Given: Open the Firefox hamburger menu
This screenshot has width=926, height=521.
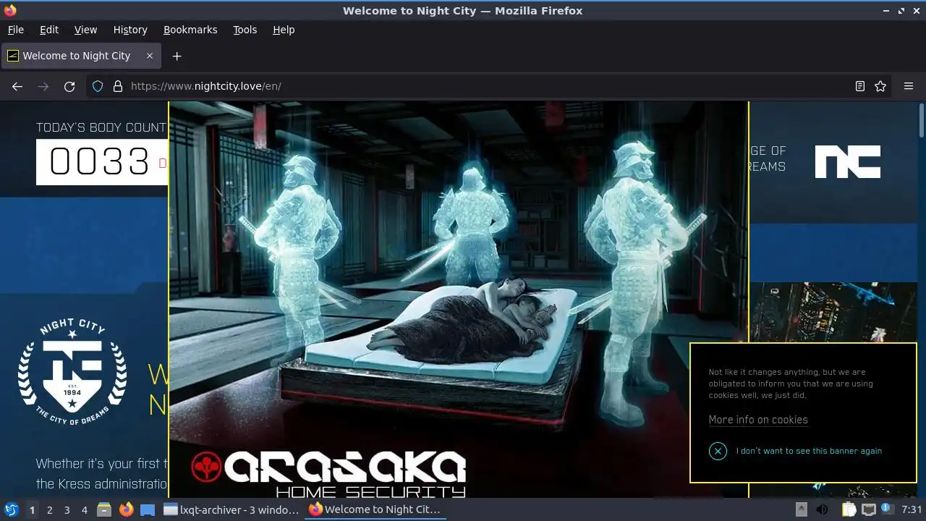Looking at the screenshot, I should [x=909, y=86].
